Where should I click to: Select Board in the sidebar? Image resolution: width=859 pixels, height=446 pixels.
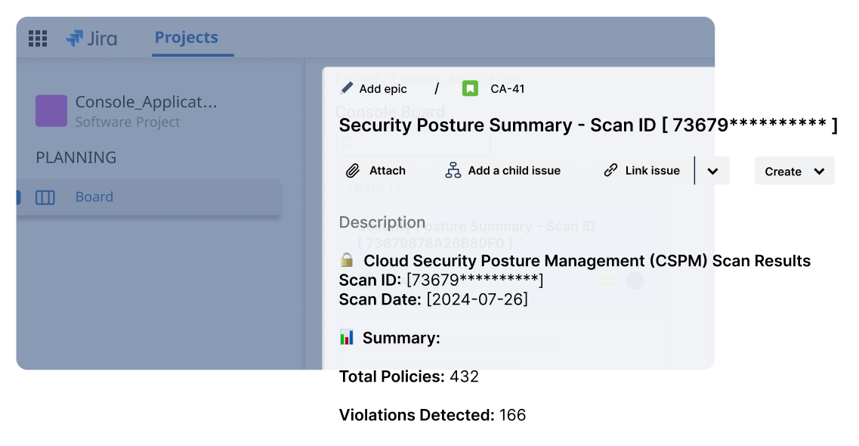pyautogui.click(x=149, y=197)
